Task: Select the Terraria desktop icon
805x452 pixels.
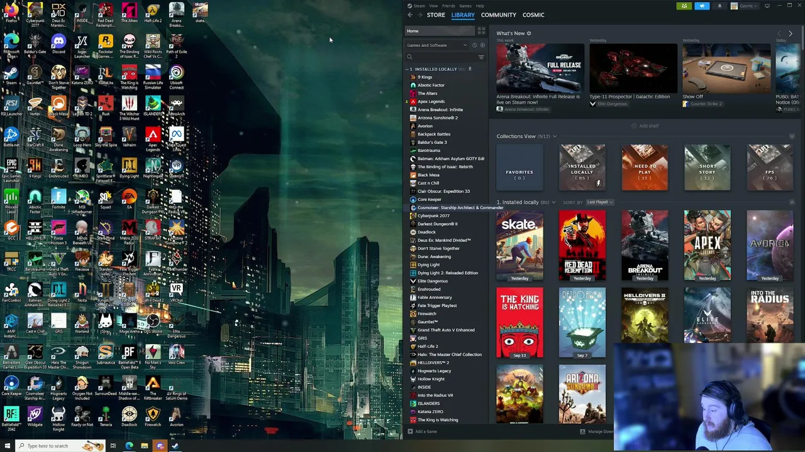Action: (x=106, y=417)
